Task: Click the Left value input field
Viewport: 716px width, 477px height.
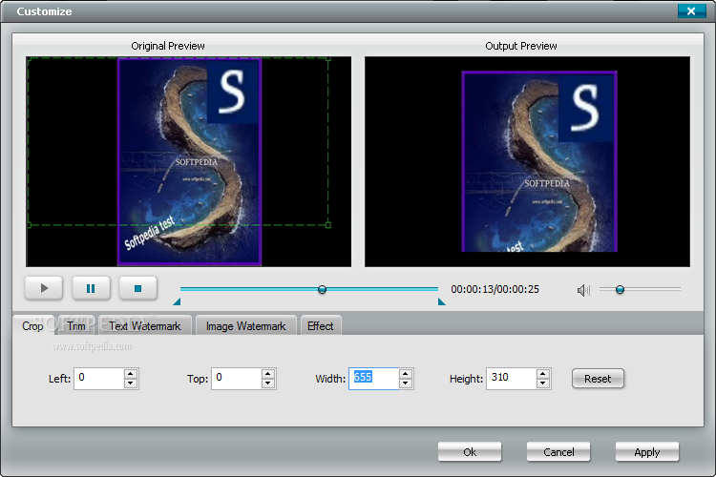Action: pyautogui.click(x=99, y=379)
